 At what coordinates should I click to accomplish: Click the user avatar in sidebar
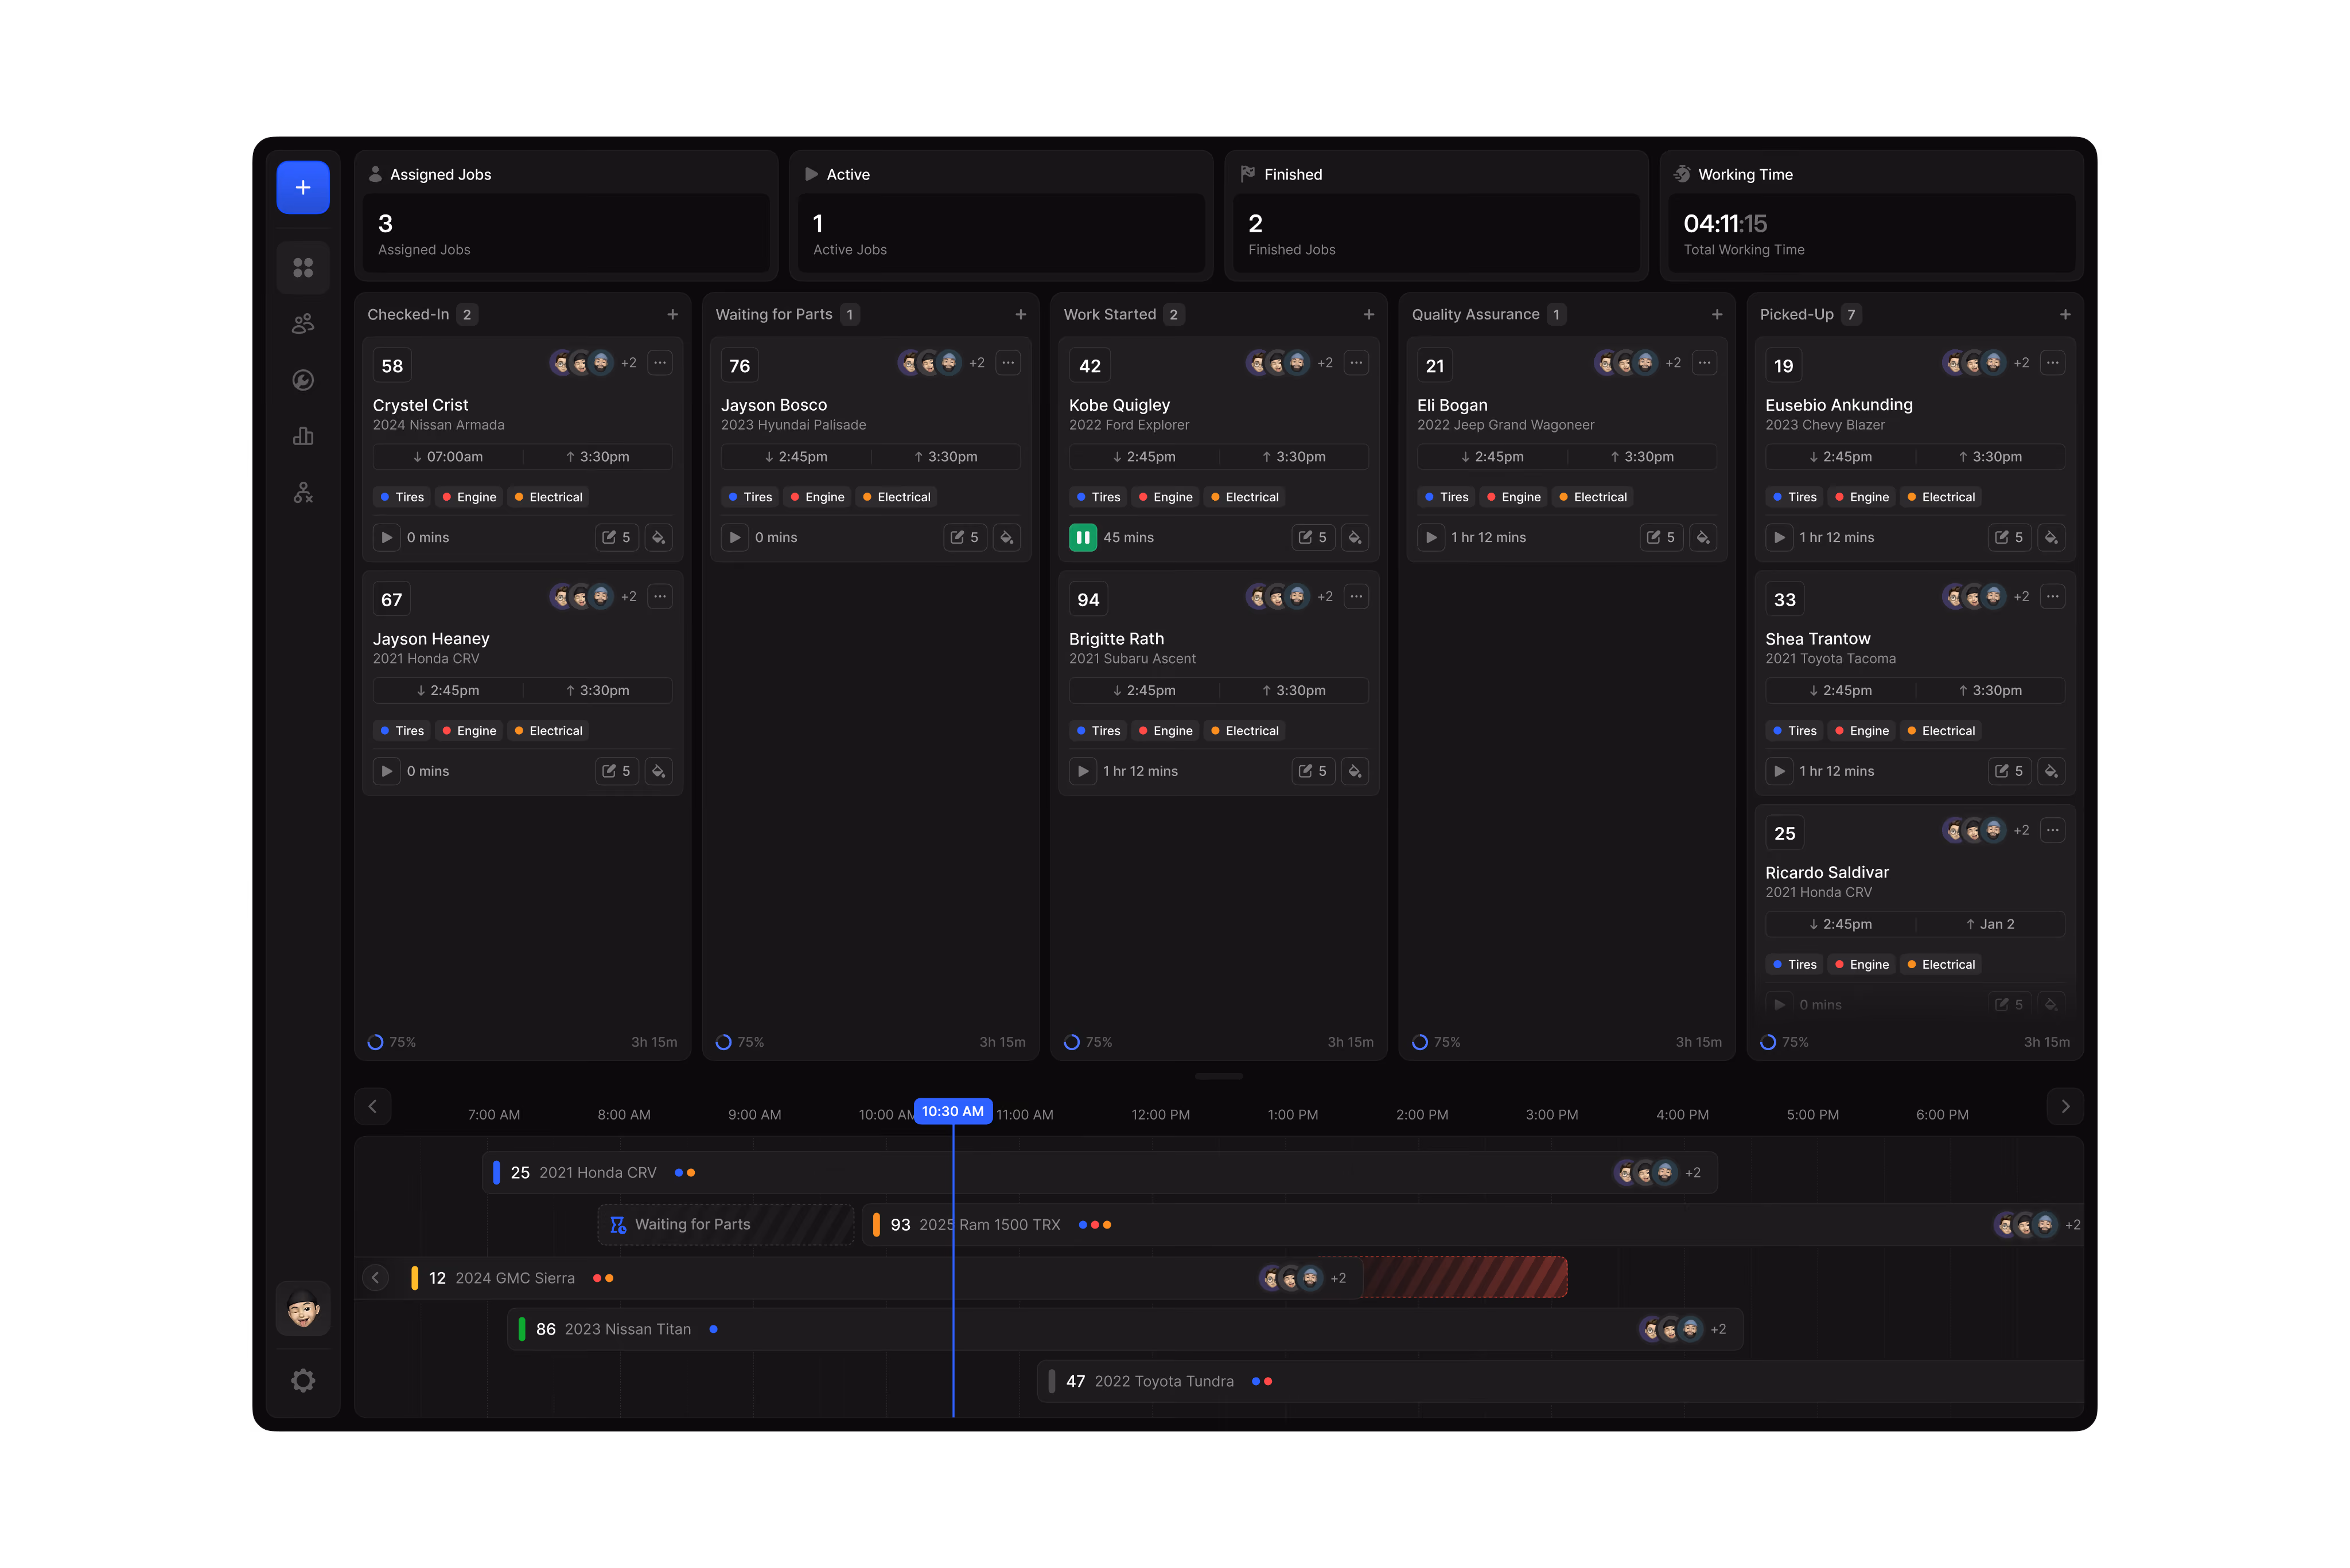click(x=303, y=1308)
